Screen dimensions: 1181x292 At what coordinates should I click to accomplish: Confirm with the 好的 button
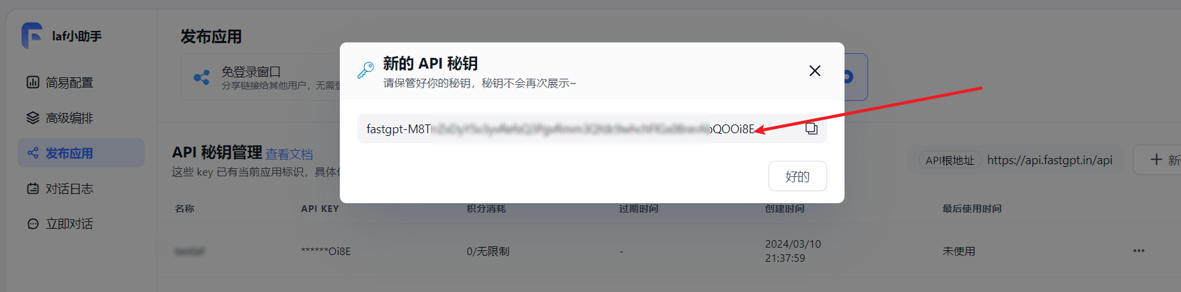(797, 176)
